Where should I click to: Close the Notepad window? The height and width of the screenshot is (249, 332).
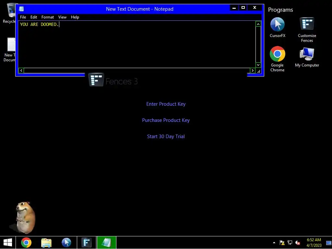pos(255,8)
